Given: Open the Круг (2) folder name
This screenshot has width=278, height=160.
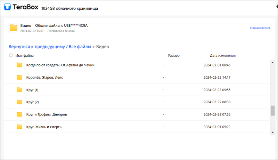Looking at the screenshot, I should [32, 102].
